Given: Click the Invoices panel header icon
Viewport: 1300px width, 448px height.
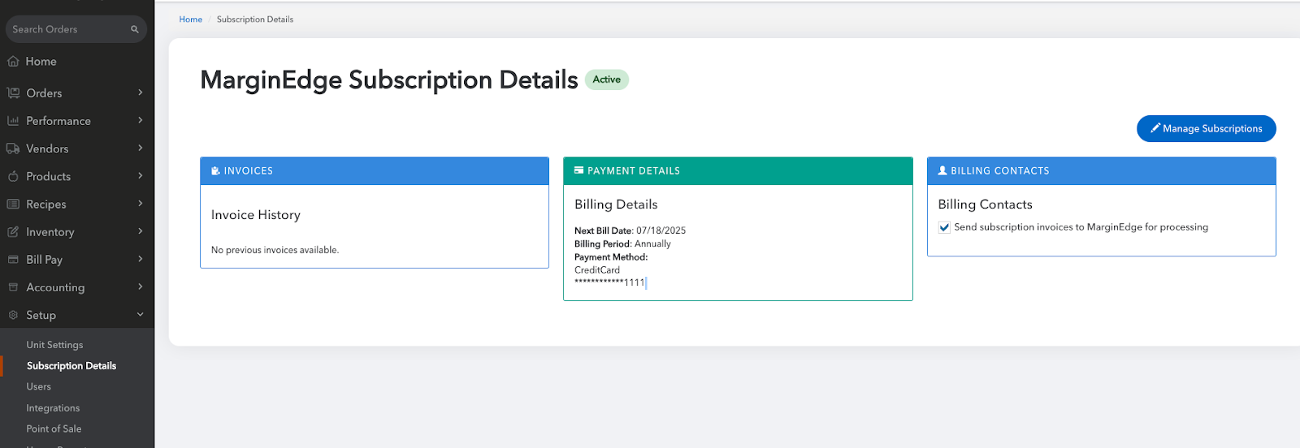Looking at the screenshot, I should tap(215, 170).
